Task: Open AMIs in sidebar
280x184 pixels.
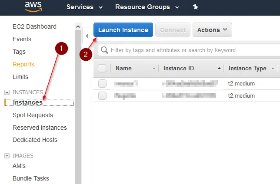Action: (x=19, y=166)
